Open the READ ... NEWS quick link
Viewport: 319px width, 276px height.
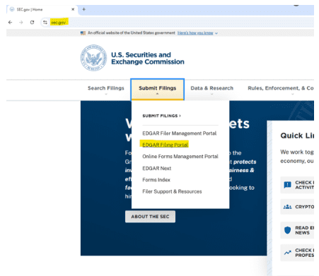tap(297, 230)
